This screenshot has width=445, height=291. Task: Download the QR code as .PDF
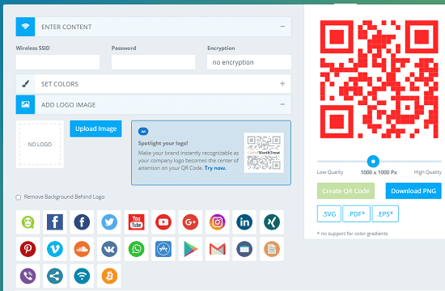point(356,214)
